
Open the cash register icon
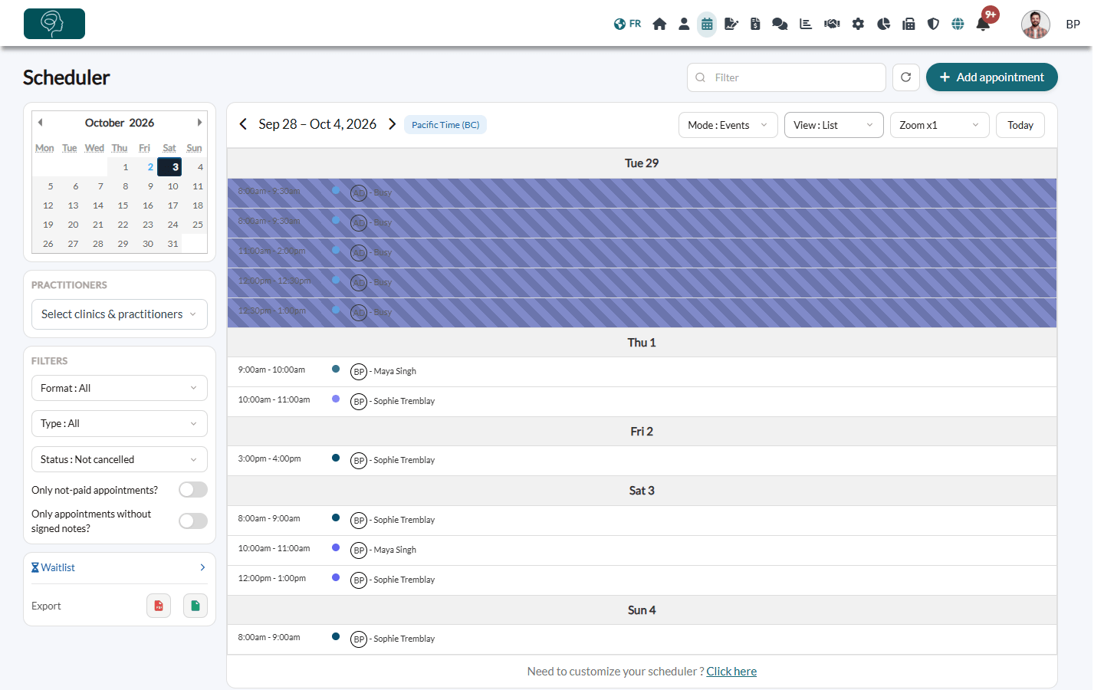[909, 24]
